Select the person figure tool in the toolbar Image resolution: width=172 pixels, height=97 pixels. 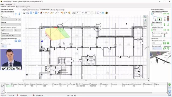pyautogui.click(x=41, y=13)
